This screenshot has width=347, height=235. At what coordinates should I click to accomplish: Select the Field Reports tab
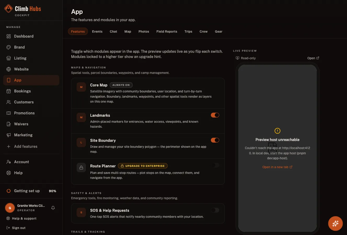pyautogui.click(x=167, y=32)
